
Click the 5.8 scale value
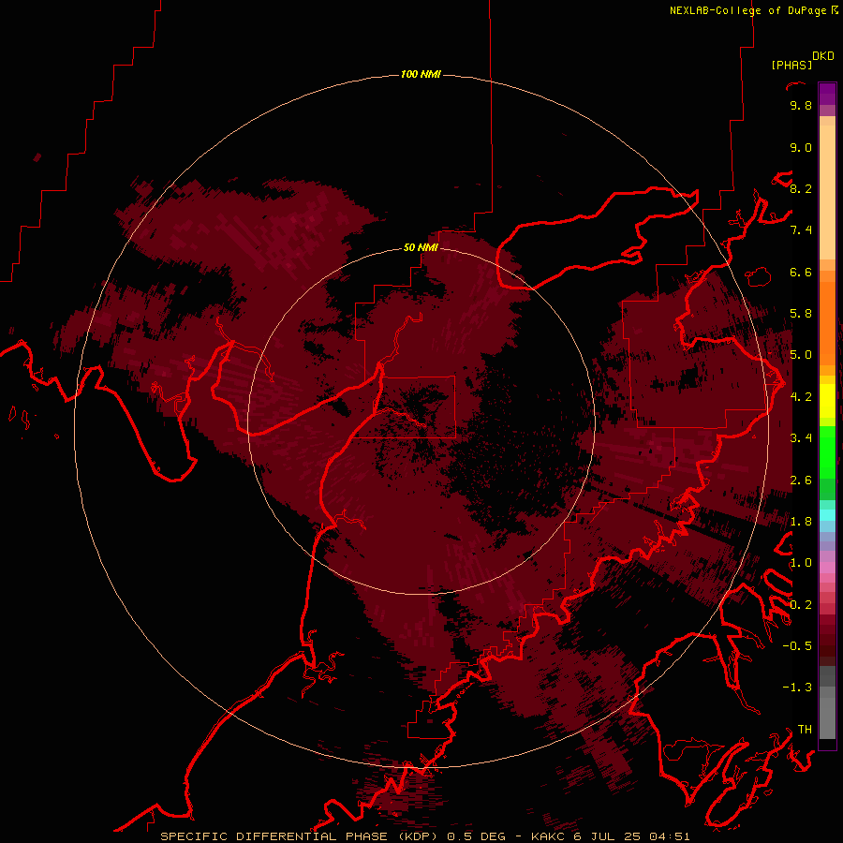(801, 314)
